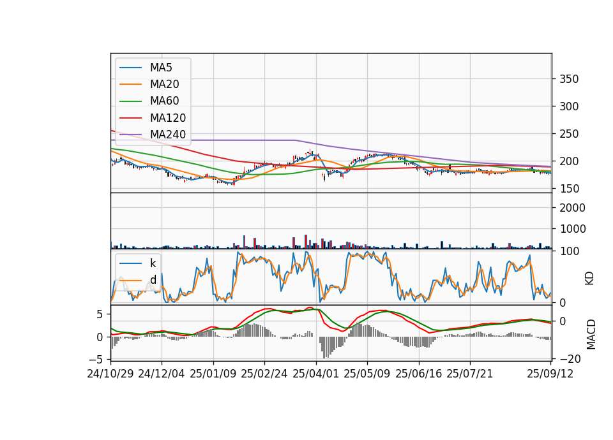Click the 25/09/12 date tick label
This screenshot has height=440, width=613.
[550, 374]
